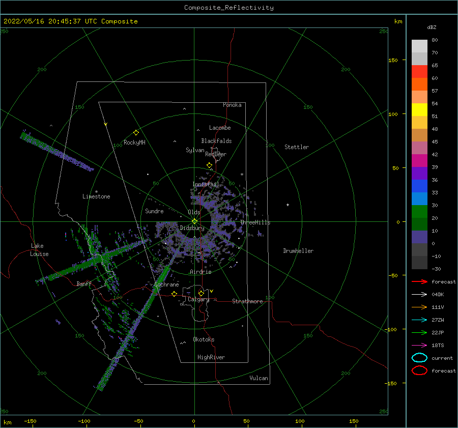
Task: Select the red 65 dBZ color swatch
Action: click(419, 72)
